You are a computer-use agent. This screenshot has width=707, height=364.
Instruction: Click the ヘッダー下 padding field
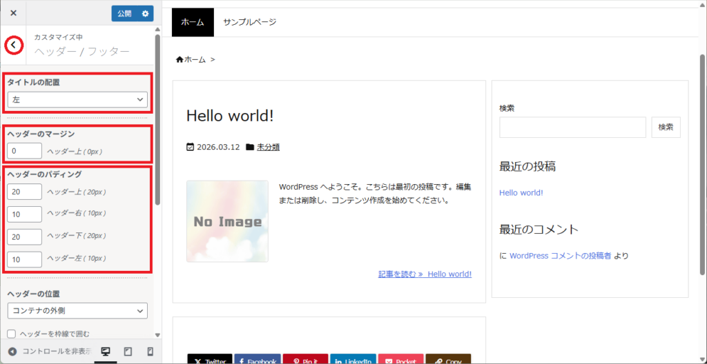point(24,236)
